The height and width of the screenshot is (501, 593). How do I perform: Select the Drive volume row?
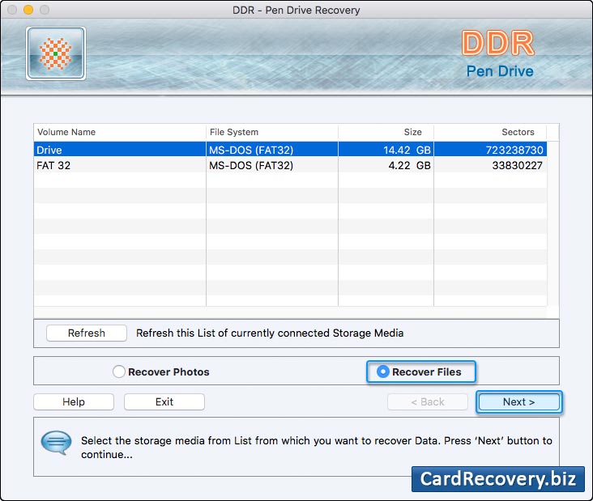point(290,150)
